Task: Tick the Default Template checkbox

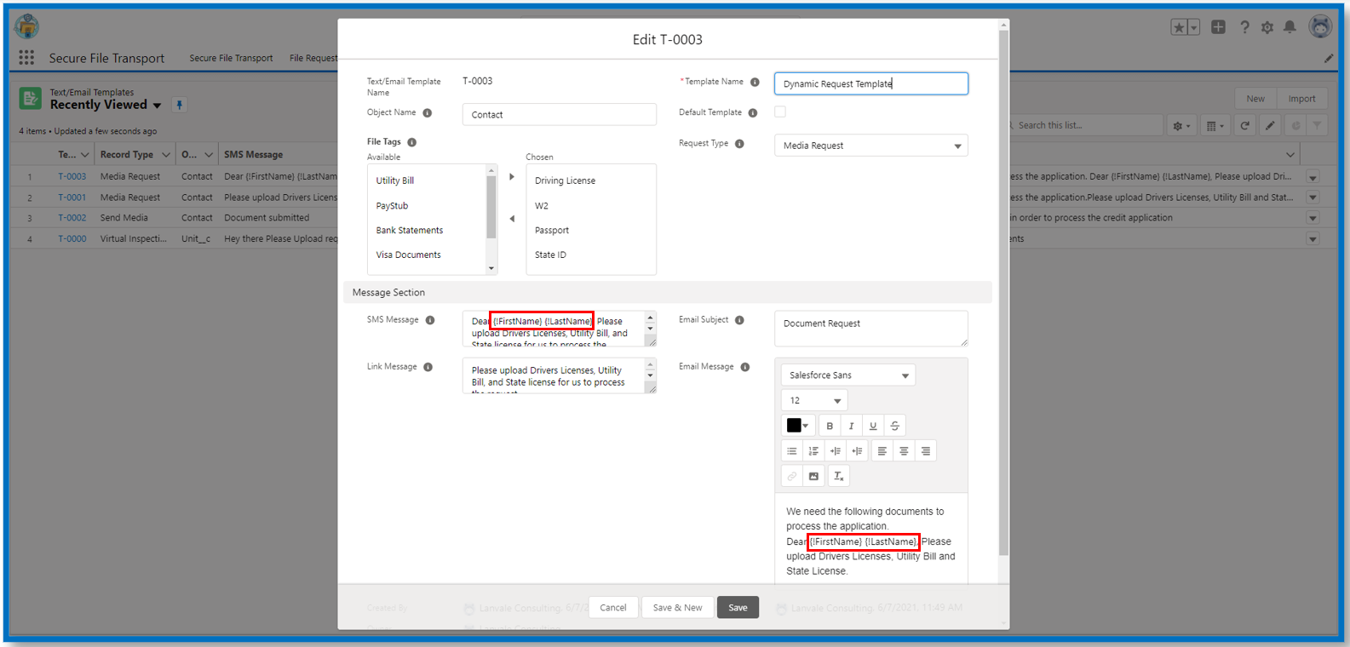Action: click(780, 112)
